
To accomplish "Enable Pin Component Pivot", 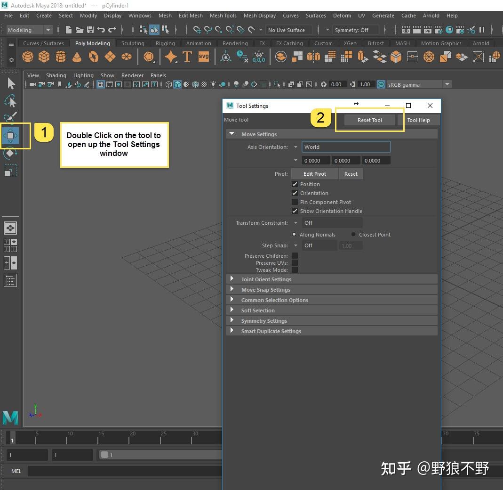I will [295, 202].
